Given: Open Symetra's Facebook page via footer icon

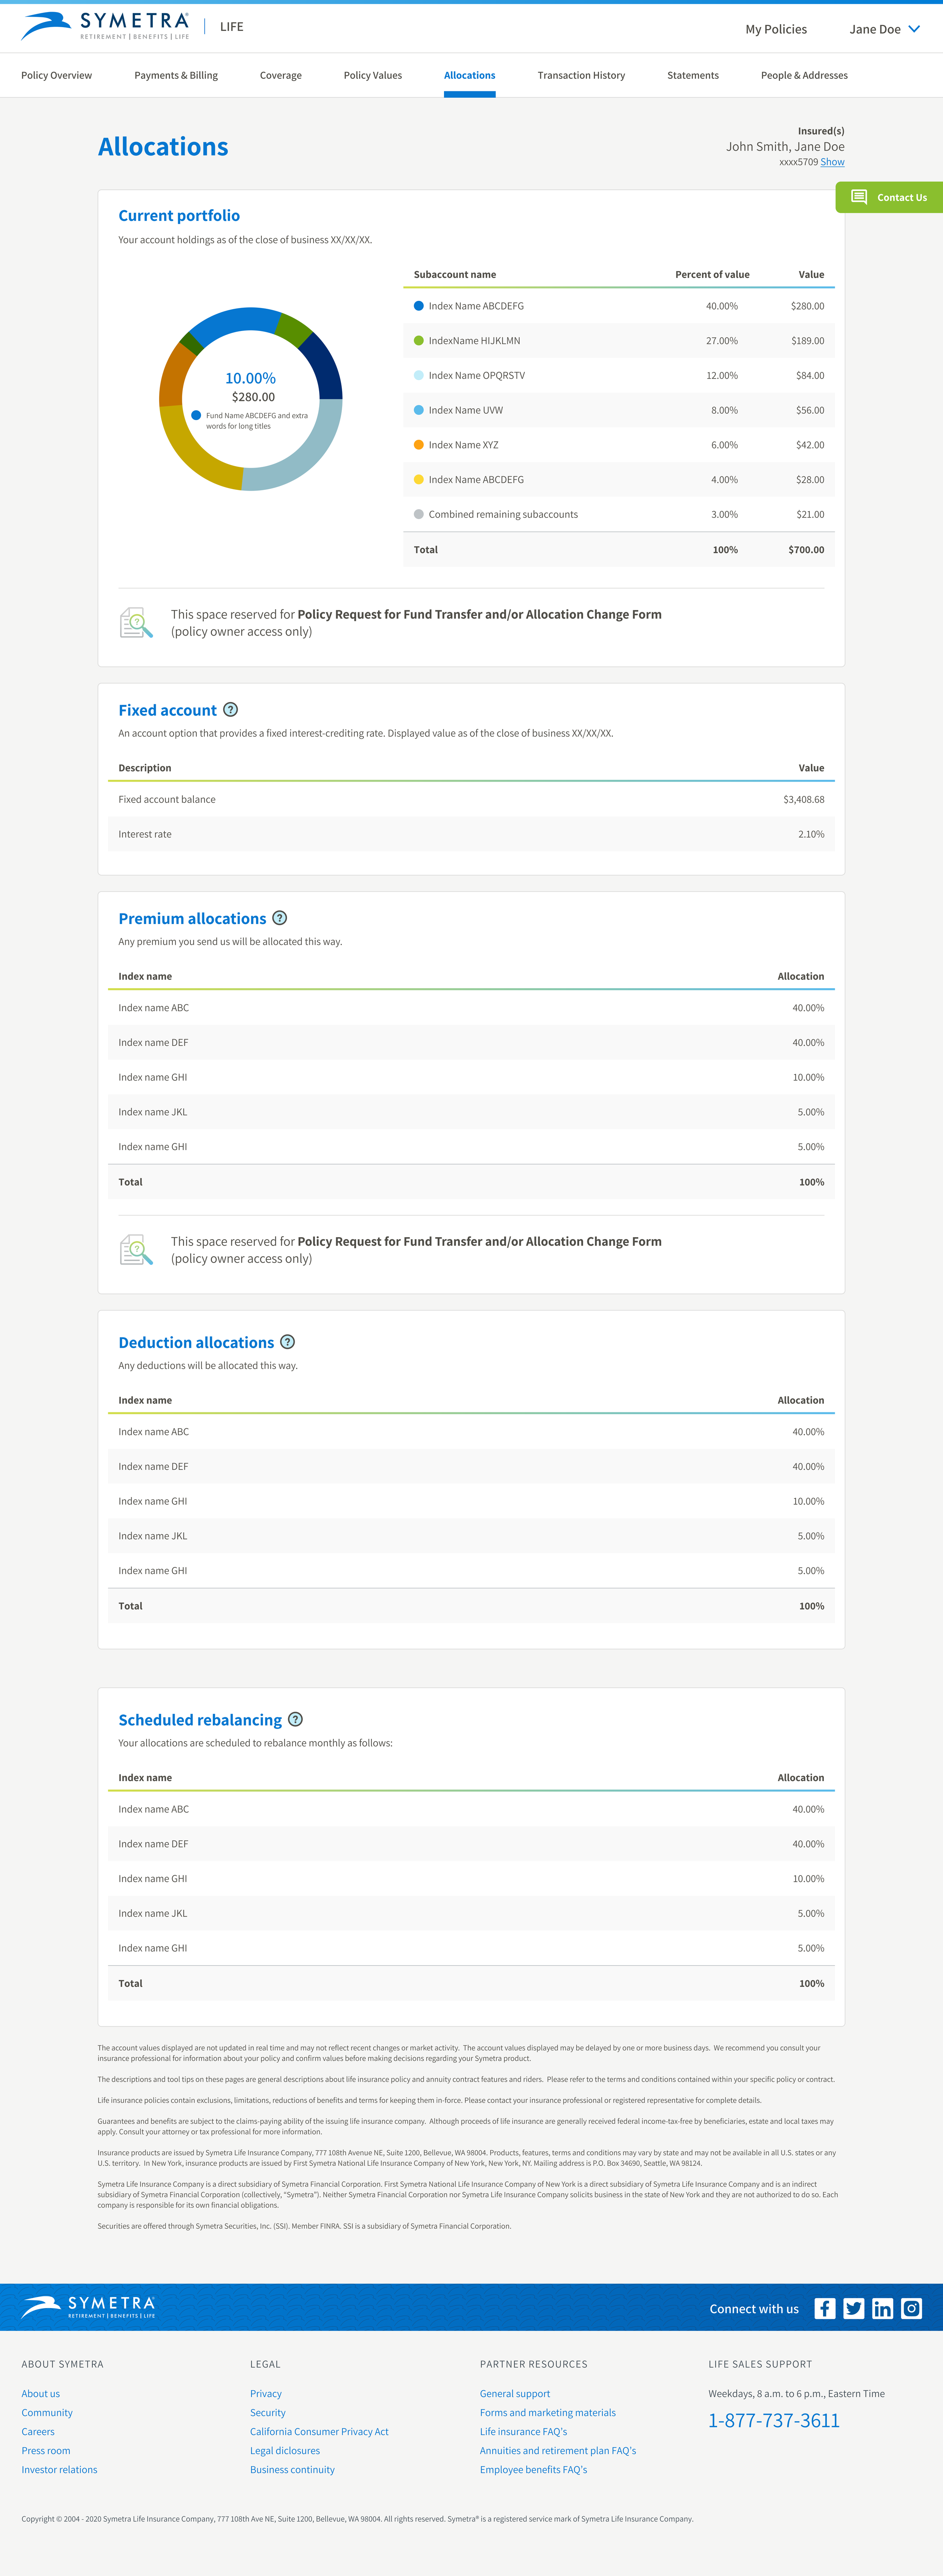Looking at the screenshot, I should coord(825,2308).
